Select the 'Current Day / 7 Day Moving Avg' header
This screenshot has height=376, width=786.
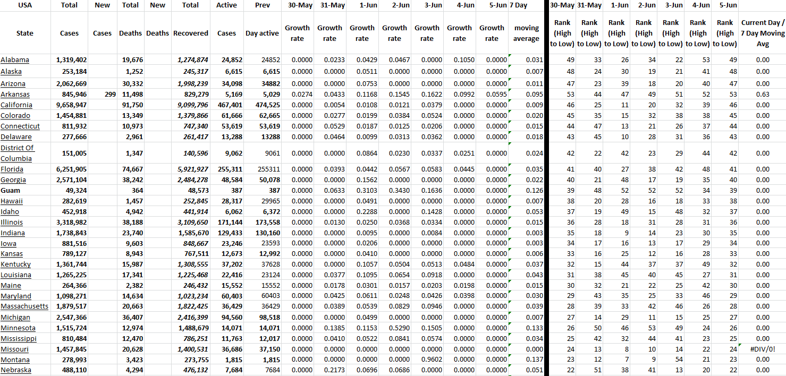tap(762, 33)
